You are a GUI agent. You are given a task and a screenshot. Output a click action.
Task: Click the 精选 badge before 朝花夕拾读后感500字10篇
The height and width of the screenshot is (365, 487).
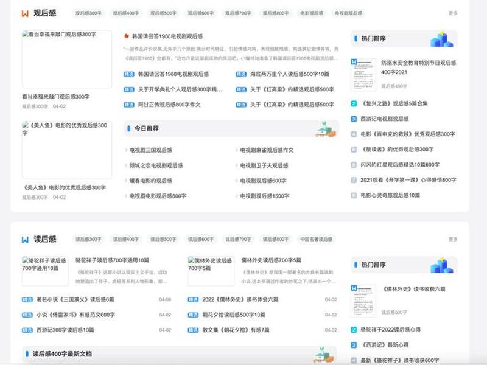pos(193,315)
